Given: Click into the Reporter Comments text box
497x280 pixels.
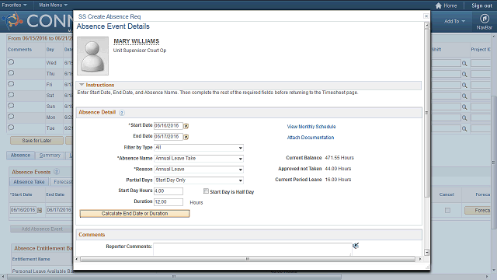Looking at the screenshot, I should [x=252, y=249].
